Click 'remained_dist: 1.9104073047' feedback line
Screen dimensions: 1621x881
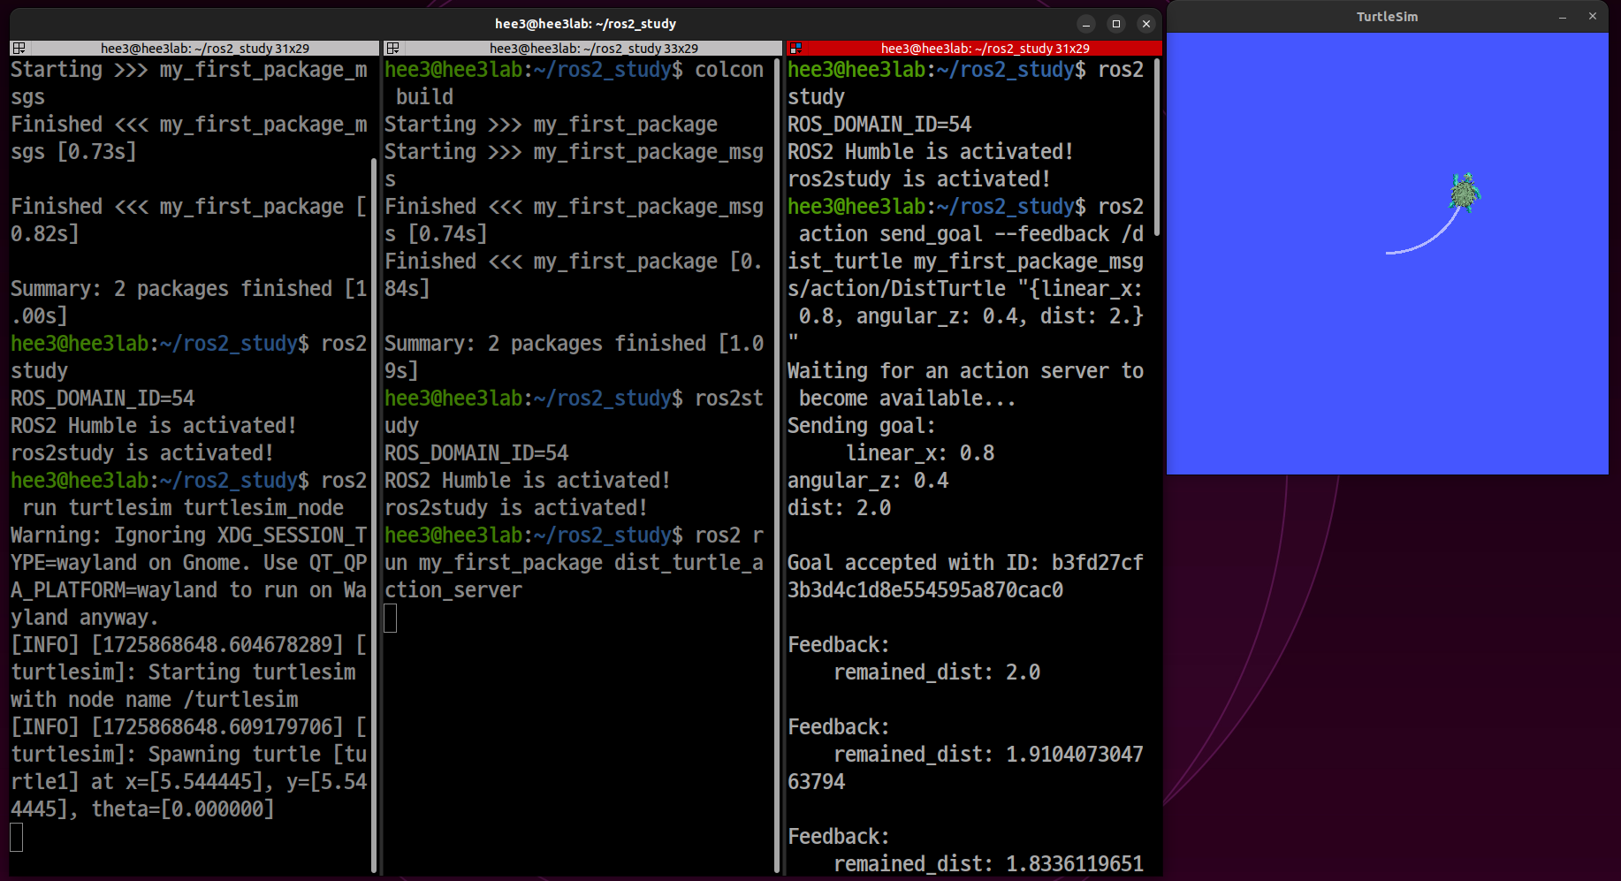coord(989,755)
